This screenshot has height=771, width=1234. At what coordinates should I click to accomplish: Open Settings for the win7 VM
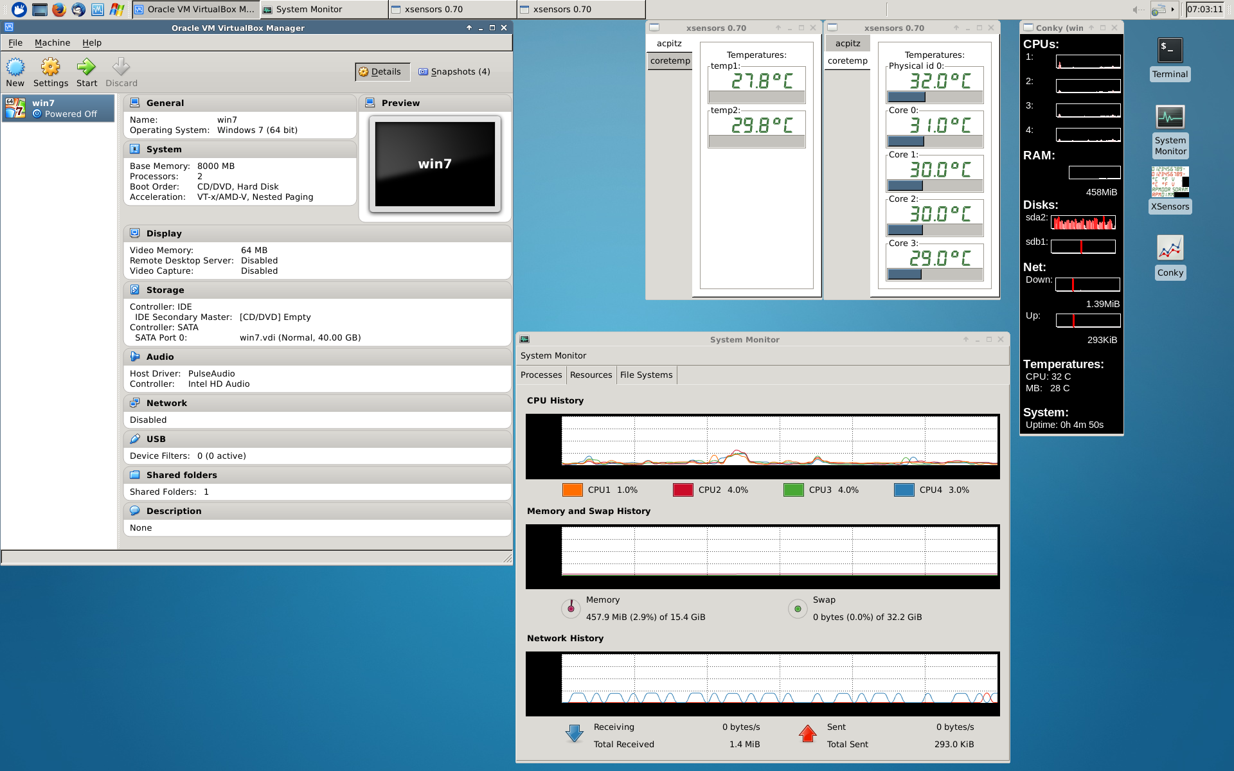pyautogui.click(x=51, y=72)
